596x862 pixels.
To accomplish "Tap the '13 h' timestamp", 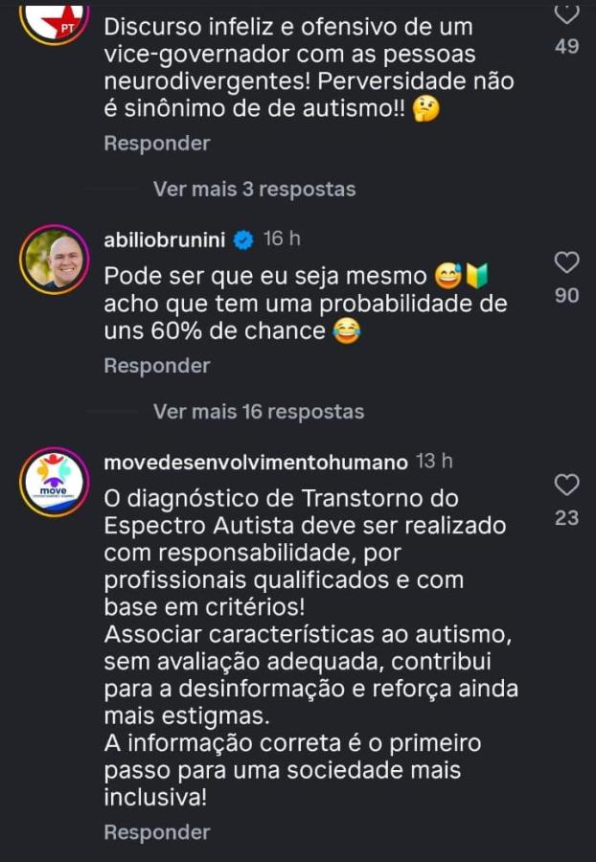I will coord(434,462).
